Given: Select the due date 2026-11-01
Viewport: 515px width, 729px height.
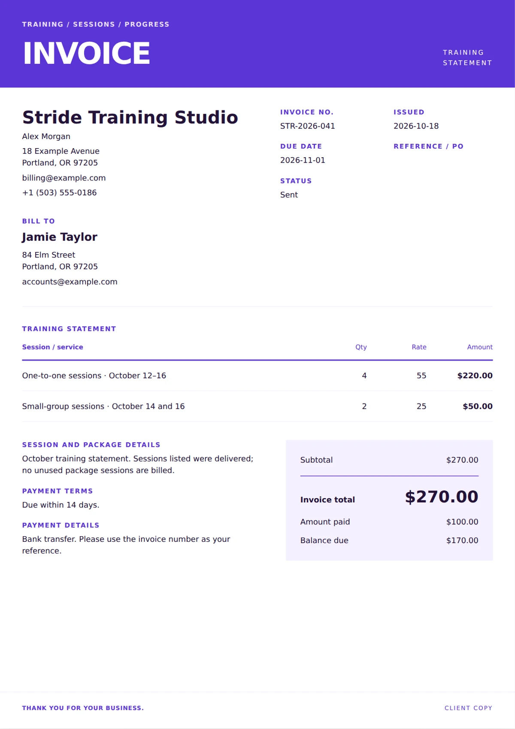Looking at the screenshot, I should (303, 160).
